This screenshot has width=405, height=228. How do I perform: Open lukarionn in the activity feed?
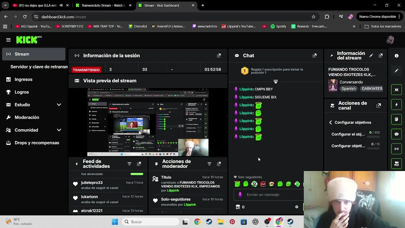tap(89, 197)
